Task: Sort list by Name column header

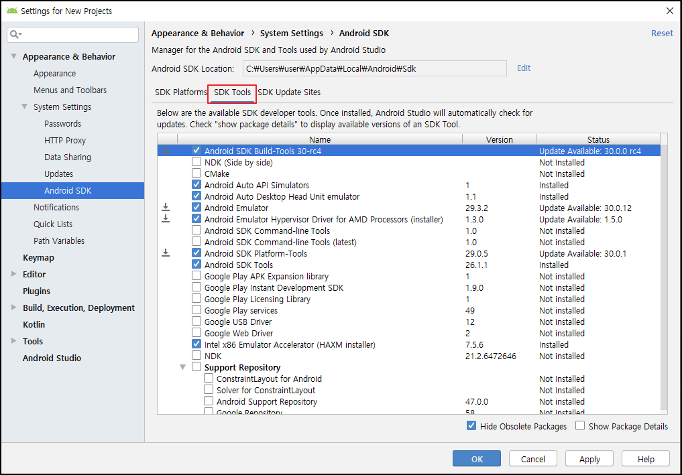Action: click(320, 139)
